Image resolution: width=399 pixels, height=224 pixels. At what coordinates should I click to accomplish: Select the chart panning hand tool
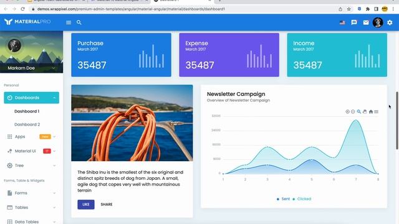coord(365,111)
